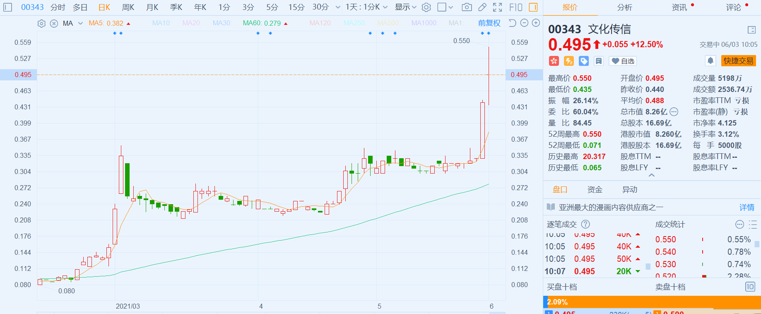Toggle the left sidebar panel icon
The height and width of the screenshot is (314, 761).
8,7
